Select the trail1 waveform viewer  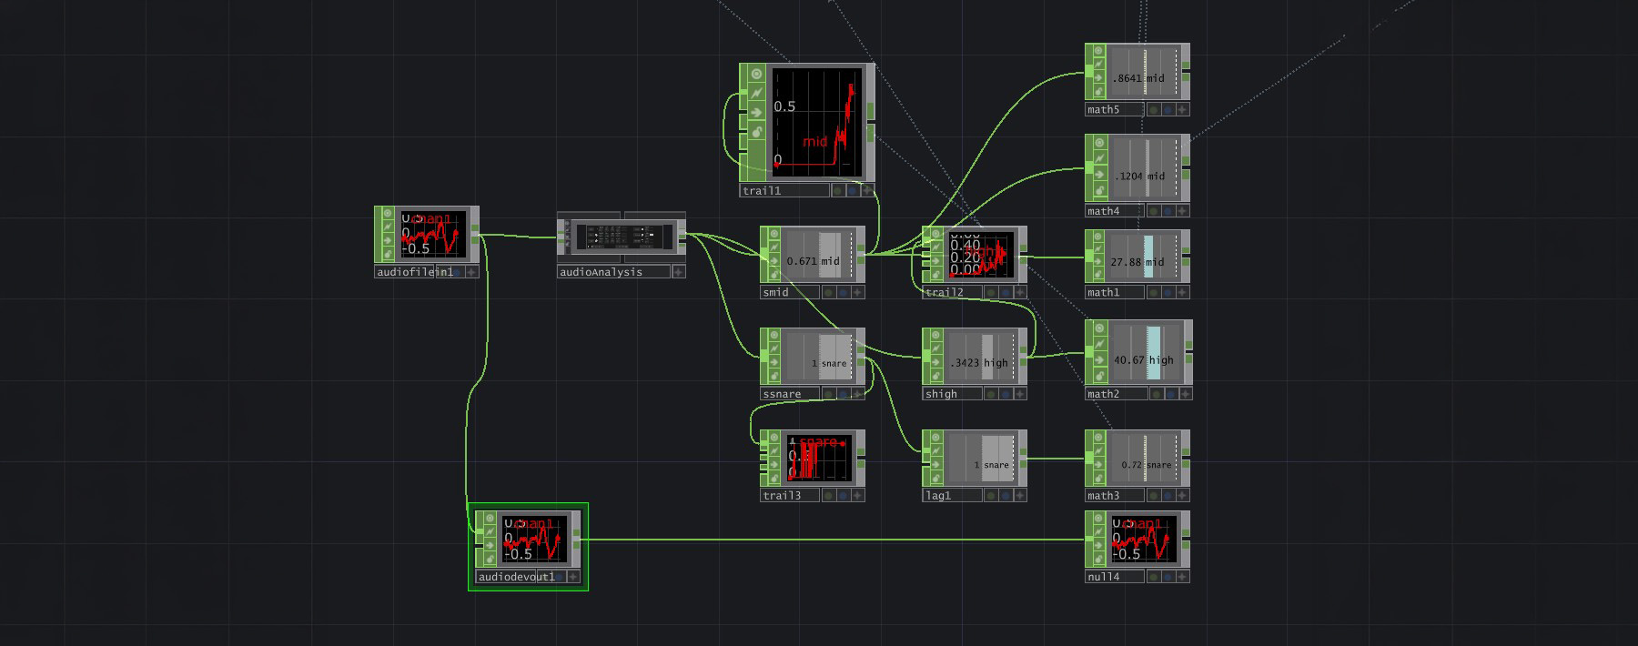(816, 121)
